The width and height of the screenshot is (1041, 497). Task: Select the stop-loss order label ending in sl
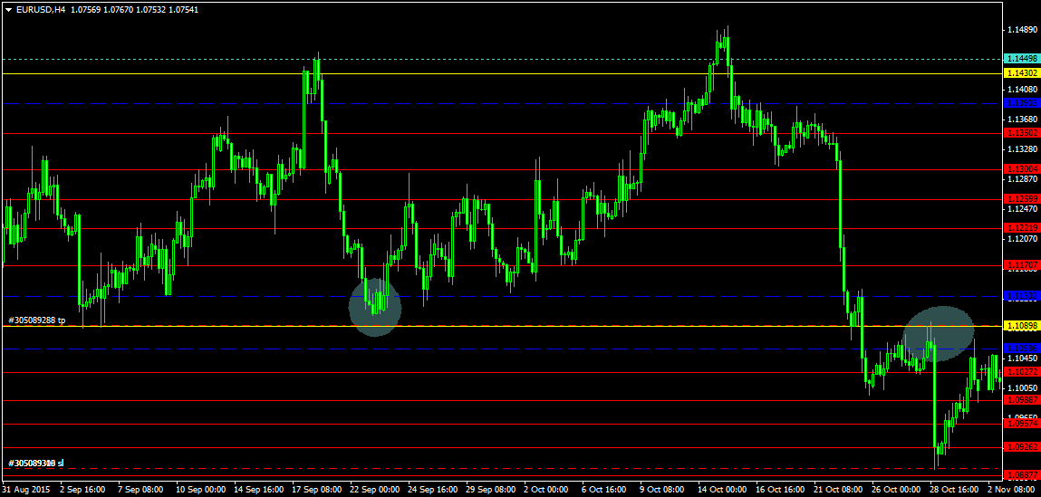[x=36, y=463]
